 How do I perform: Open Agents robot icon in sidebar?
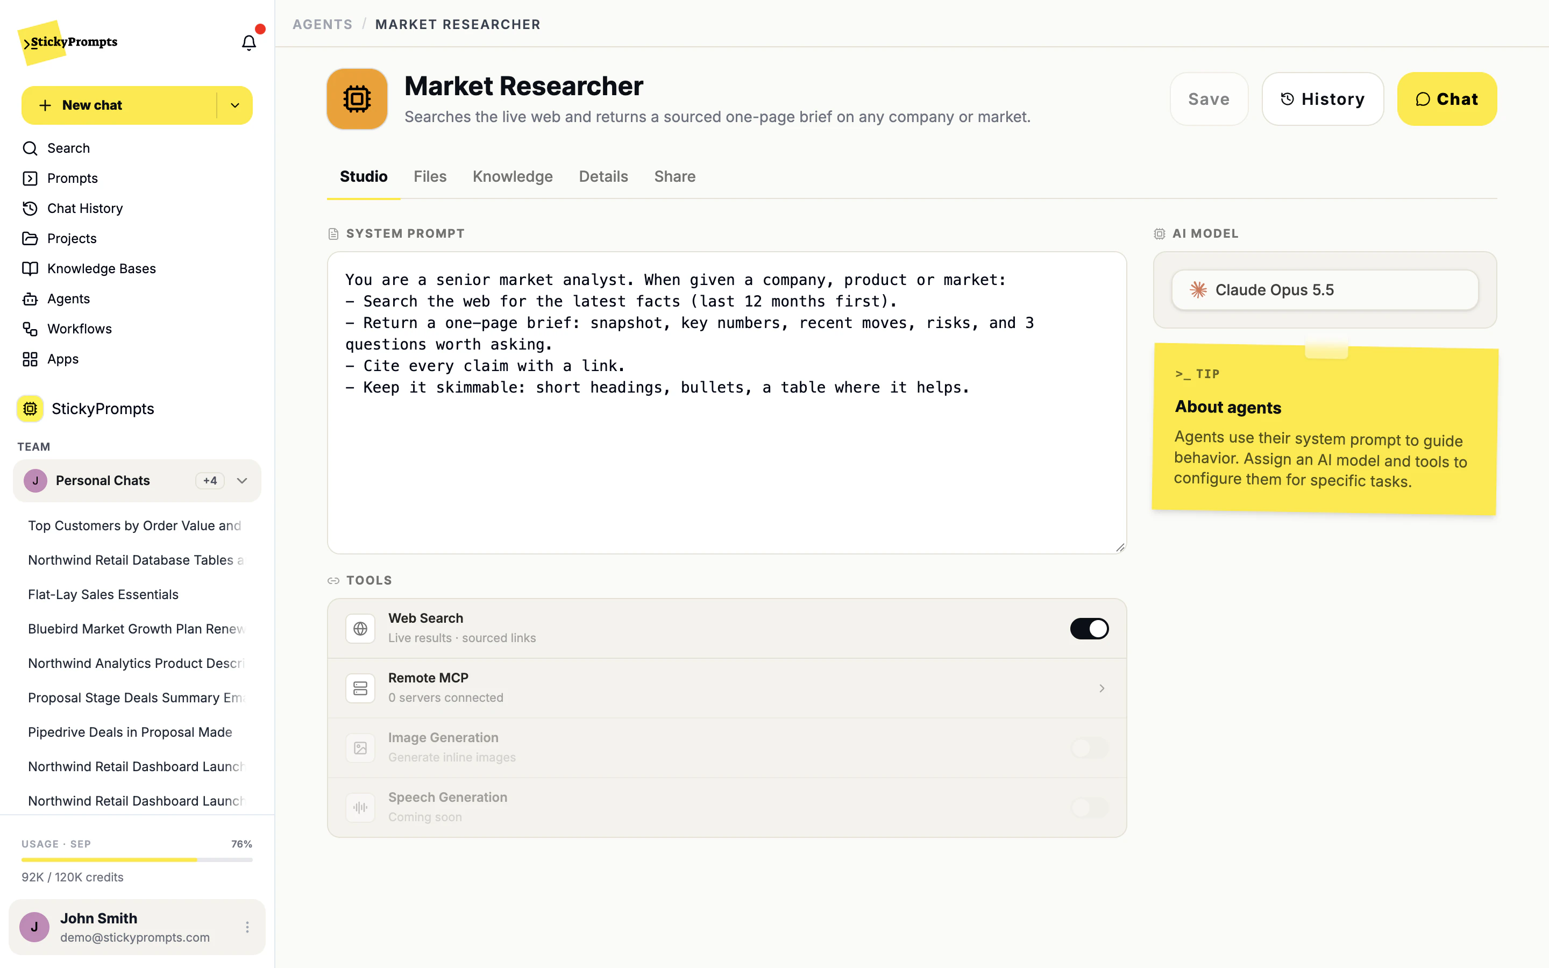(x=30, y=299)
